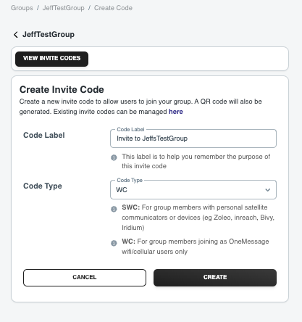This screenshot has width=302, height=322.
Task: Click the View Invite Codes button
Action: point(51,59)
